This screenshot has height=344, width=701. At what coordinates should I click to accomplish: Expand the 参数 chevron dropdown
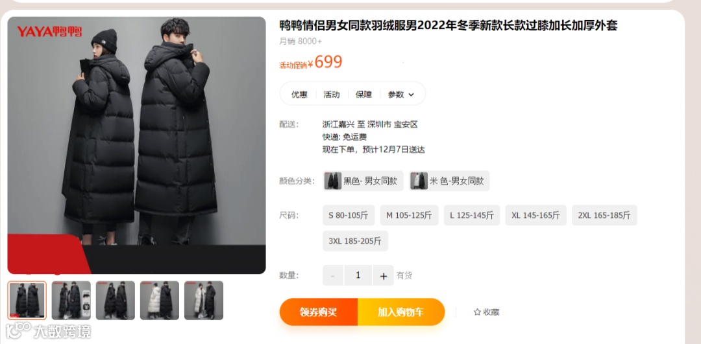412,95
